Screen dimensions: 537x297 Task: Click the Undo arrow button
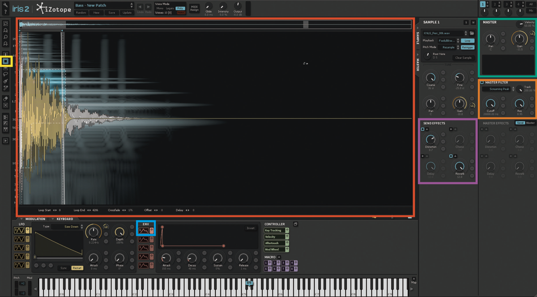click(140, 7)
